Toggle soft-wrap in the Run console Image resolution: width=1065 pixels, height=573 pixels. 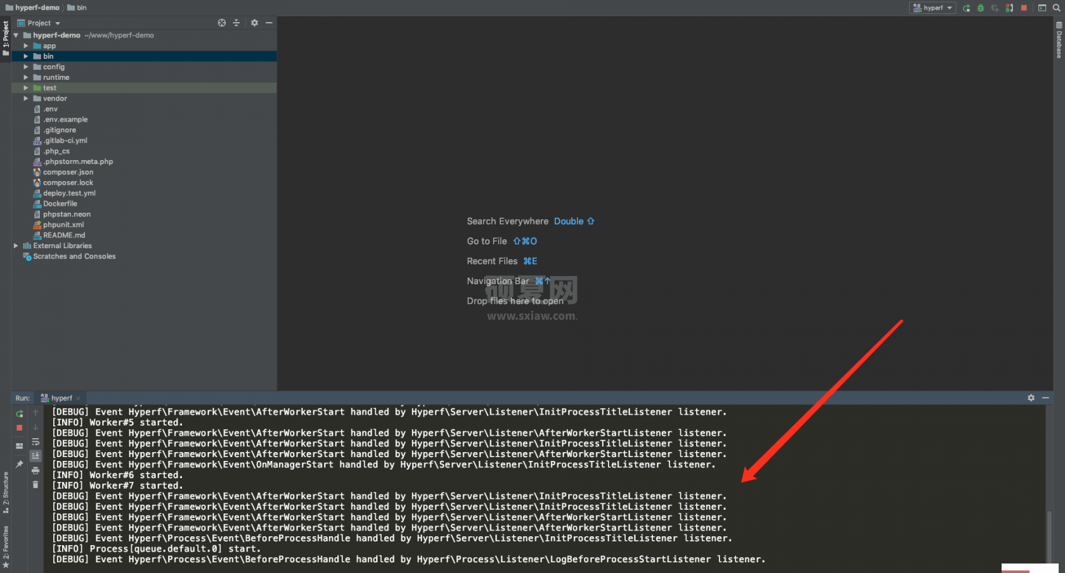35,442
